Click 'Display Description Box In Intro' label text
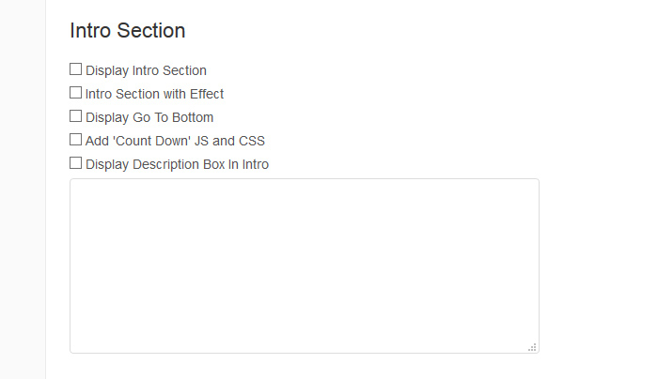 [x=177, y=164]
